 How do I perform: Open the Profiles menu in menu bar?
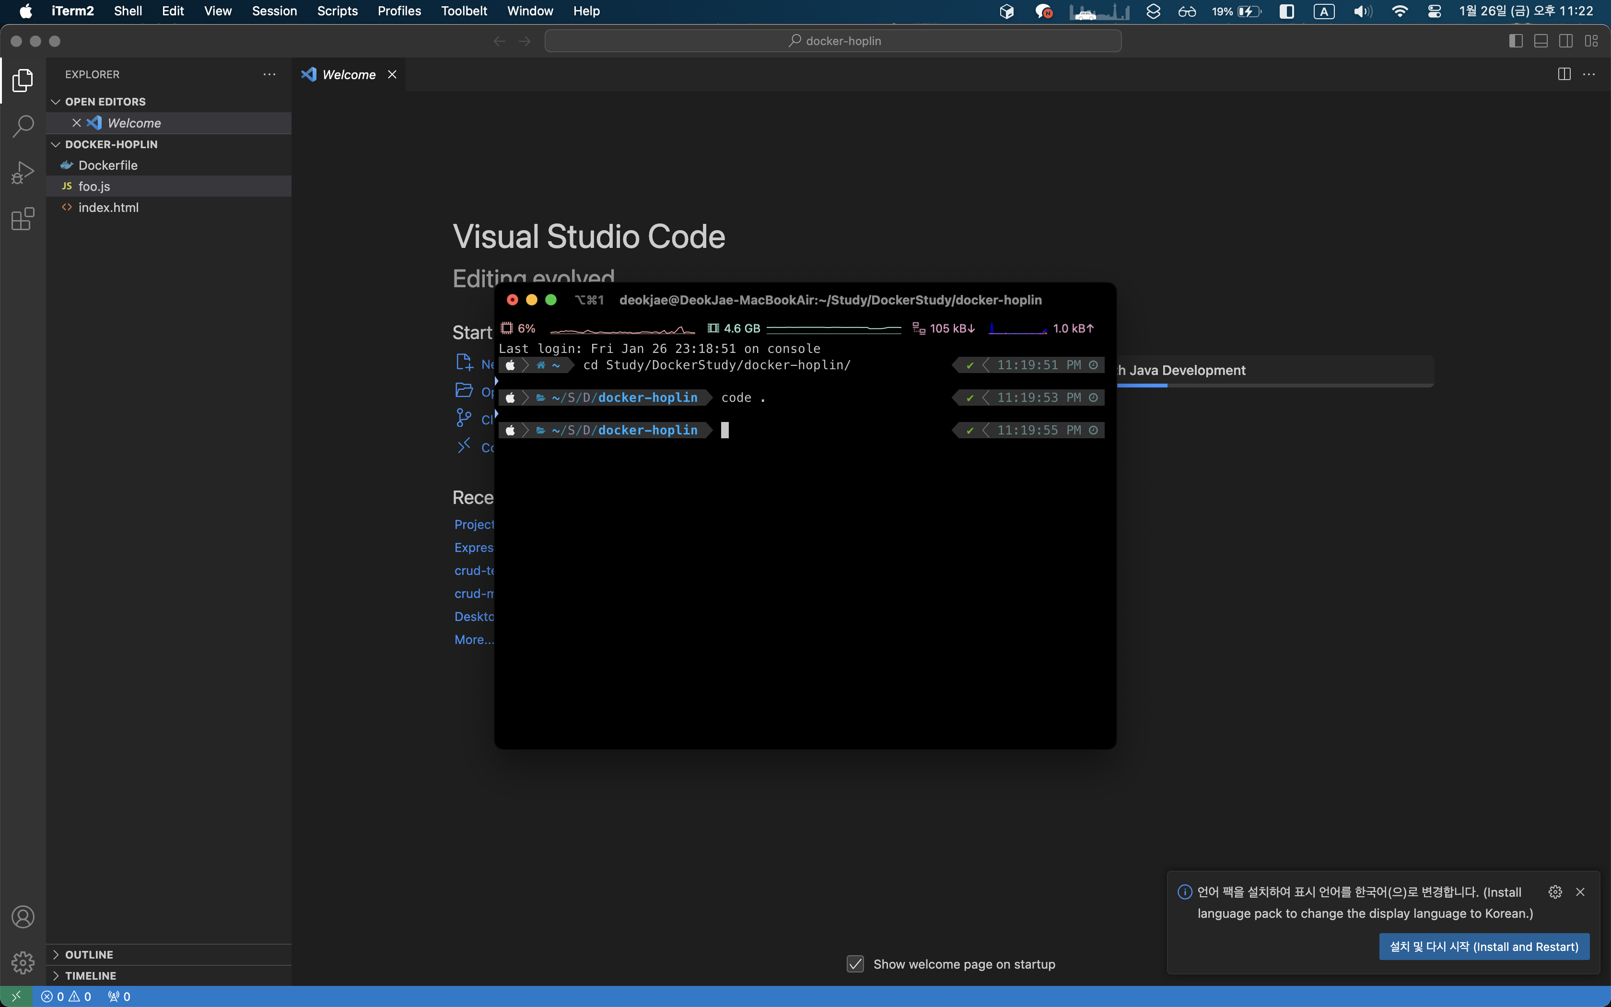(x=399, y=11)
